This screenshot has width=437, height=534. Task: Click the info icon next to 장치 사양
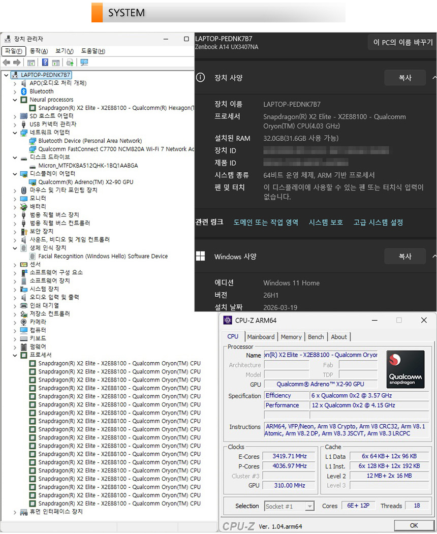click(201, 78)
